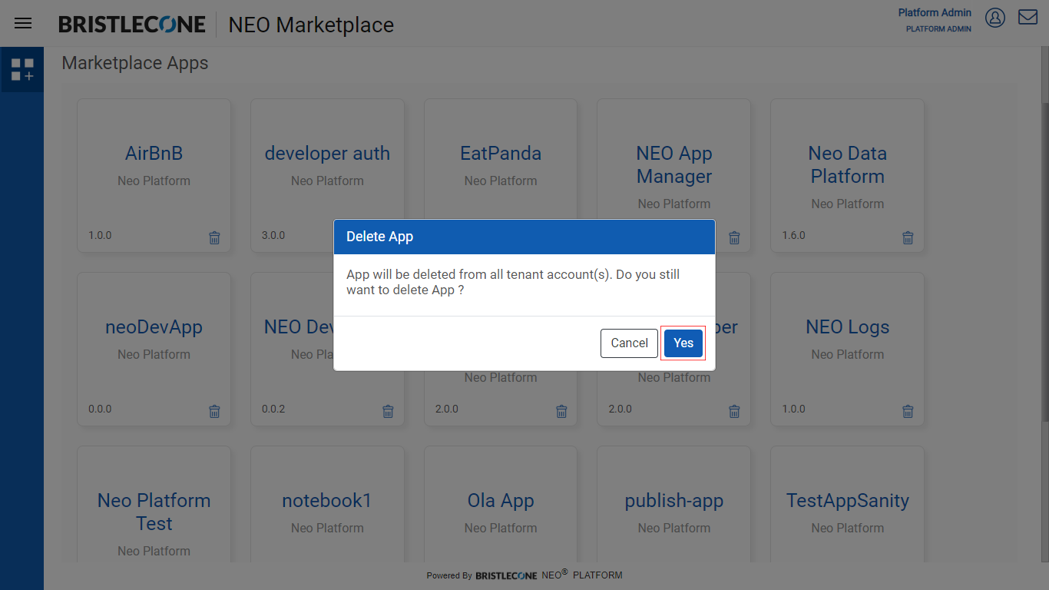The height and width of the screenshot is (590, 1049).
Task: Confirm deletion with the Yes button
Action: (x=683, y=343)
